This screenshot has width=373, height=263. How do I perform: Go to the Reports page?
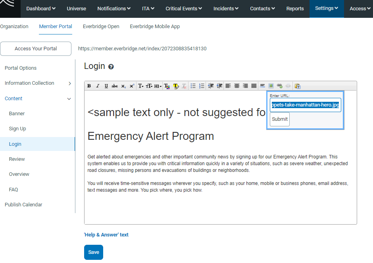tap(295, 9)
